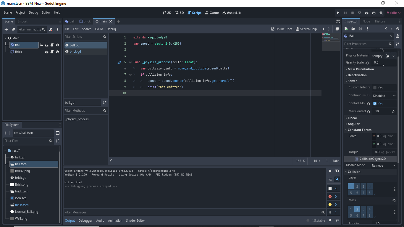
Task: Open the movie maker mode icon
Action: pos(381,13)
